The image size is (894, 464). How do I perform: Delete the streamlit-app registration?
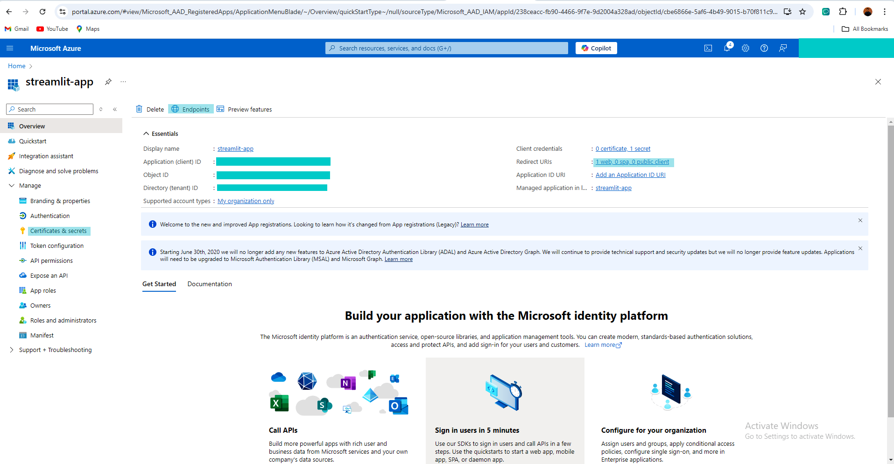pos(150,109)
